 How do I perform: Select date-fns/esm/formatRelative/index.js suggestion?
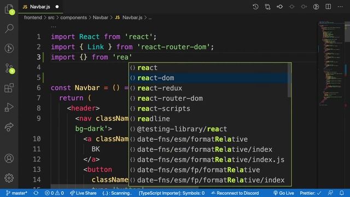click(208, 160)
